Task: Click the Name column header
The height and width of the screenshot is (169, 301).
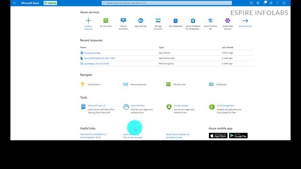Action: (x=83, y=47)
